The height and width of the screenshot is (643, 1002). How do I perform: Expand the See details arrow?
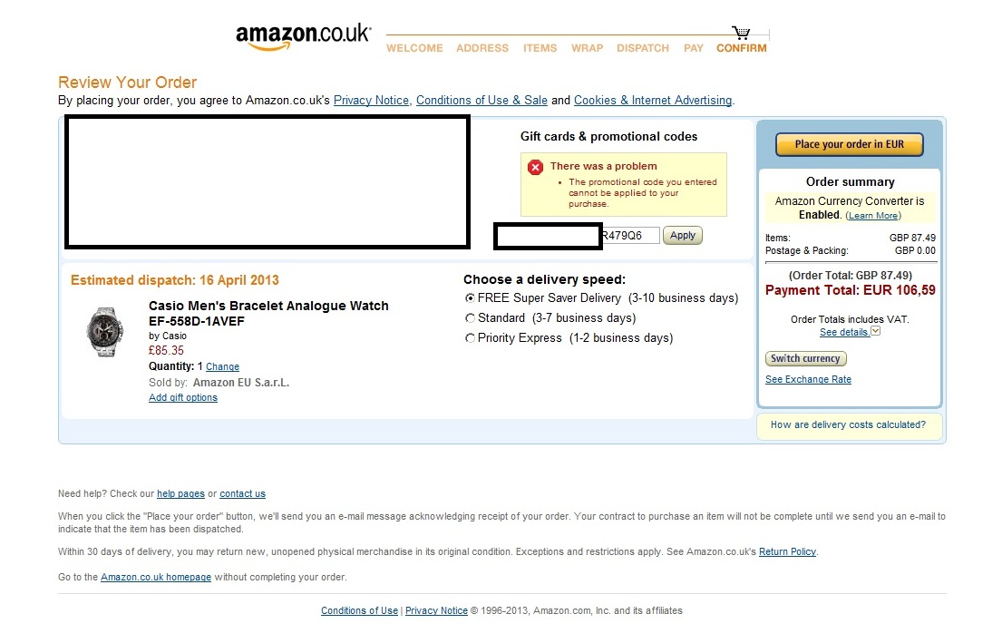click(x=875, y=331)
